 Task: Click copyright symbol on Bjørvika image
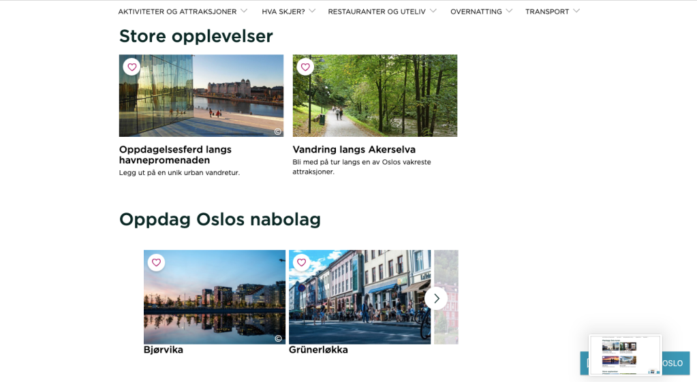(x=278, y=338)
